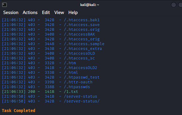Viewport: 182px width, 115px height.
Task: Click the 200 status code
Action: (x=32, y=92)
